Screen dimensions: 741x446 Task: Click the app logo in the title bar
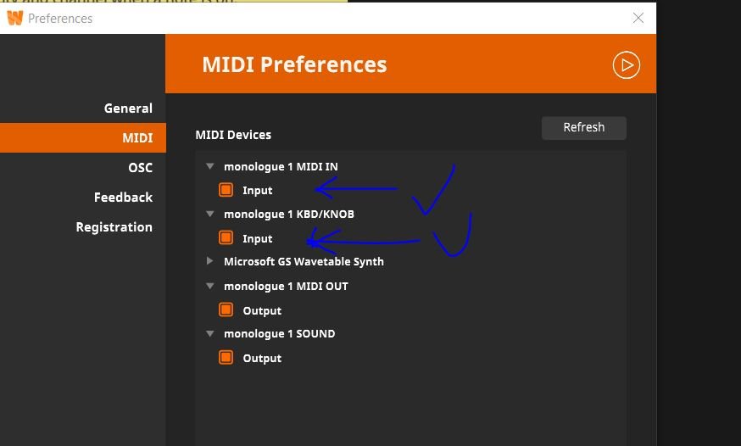(x=14, y=18)
